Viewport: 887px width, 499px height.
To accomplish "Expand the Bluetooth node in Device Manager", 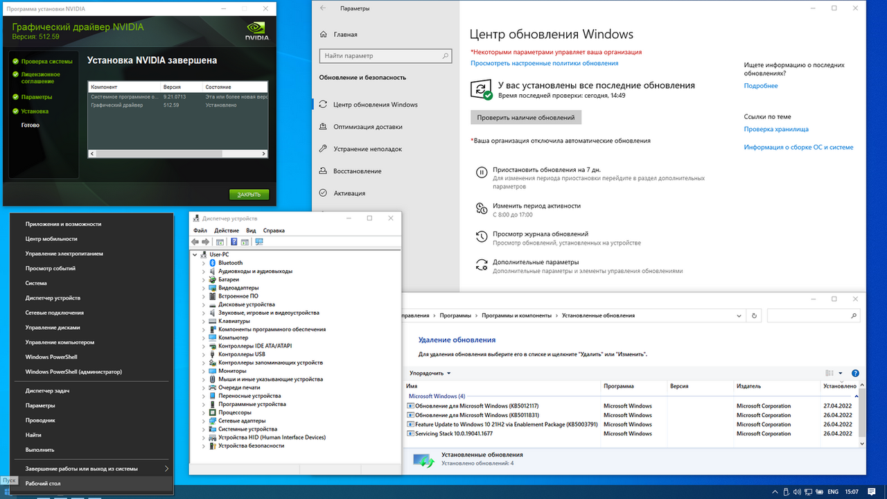I will point(204,263).
